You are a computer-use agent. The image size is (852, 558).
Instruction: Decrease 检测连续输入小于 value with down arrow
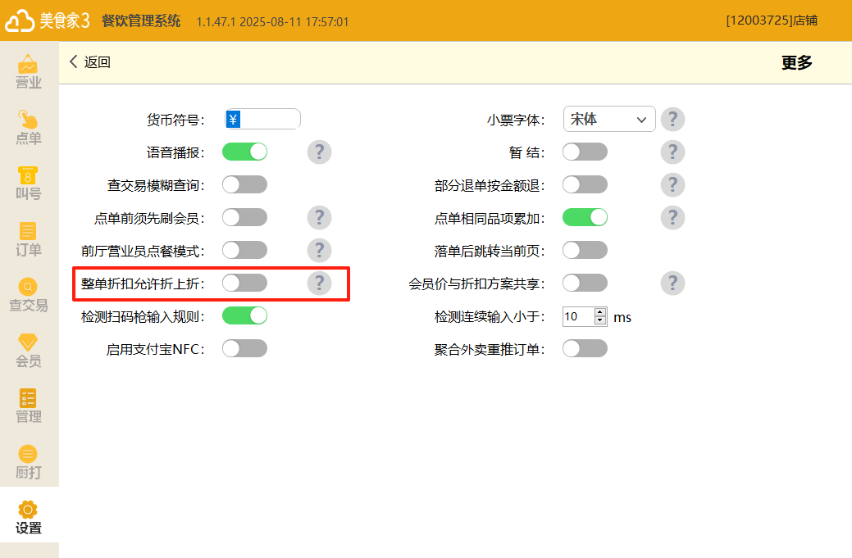600,321
